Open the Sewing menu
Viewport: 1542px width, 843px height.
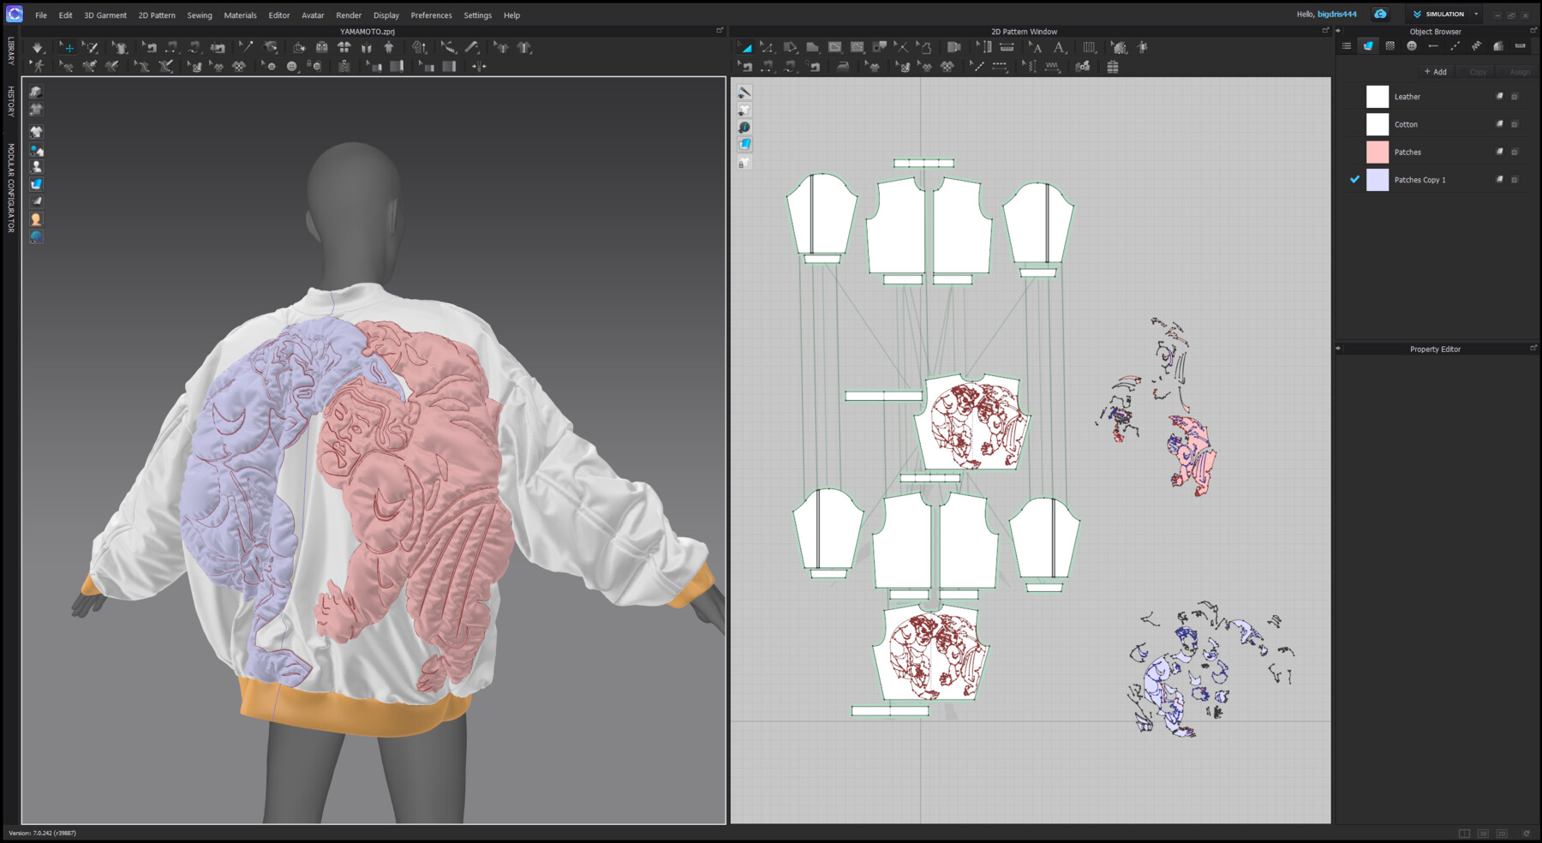(200, 15)
